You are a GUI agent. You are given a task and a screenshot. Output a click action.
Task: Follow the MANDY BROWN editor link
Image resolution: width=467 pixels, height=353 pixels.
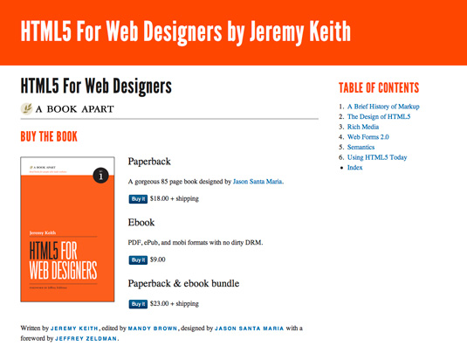pos(153,329)
